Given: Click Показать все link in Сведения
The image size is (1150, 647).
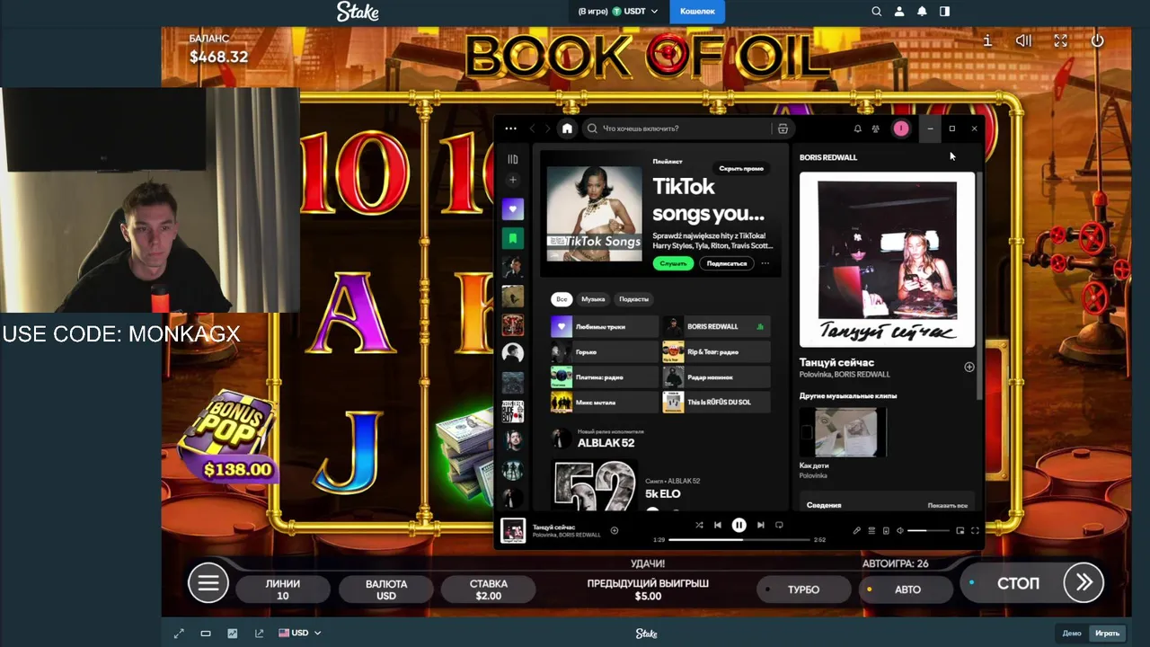Looking at the screenshot, I should click(x=948, y=505).
